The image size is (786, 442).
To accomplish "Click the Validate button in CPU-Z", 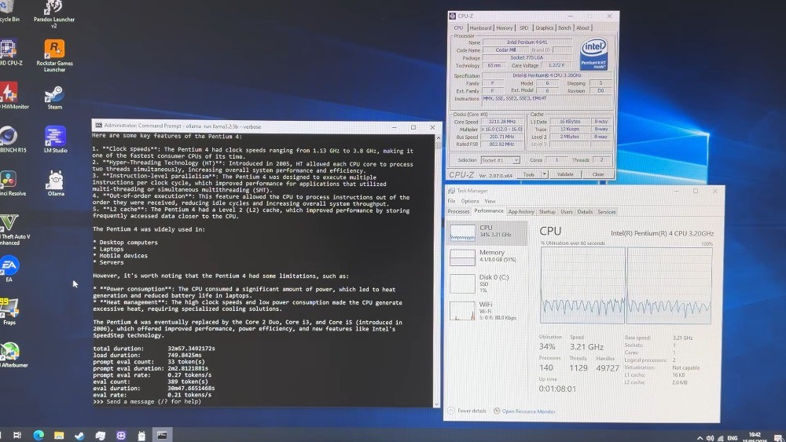I will tap(565, 175).
